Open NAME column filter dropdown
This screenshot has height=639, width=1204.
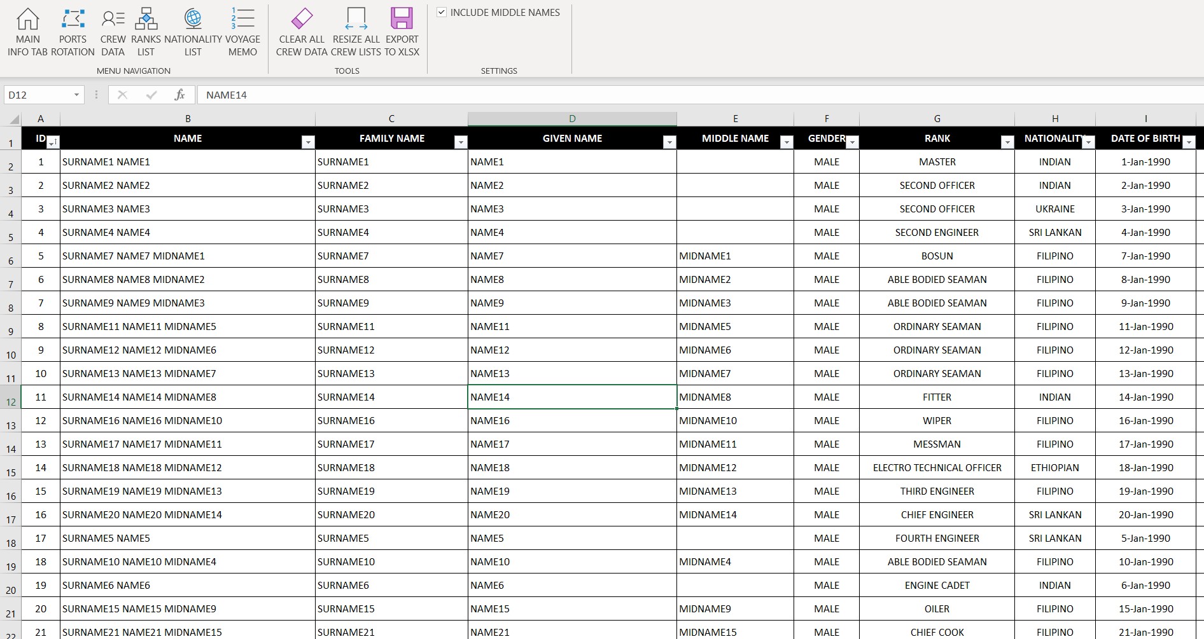point(308,142)
